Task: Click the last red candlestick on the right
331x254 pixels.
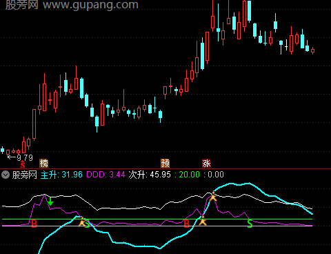Action: (x=312, y=50)
